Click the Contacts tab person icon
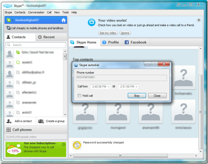The image size is (208, 164). 8,37
